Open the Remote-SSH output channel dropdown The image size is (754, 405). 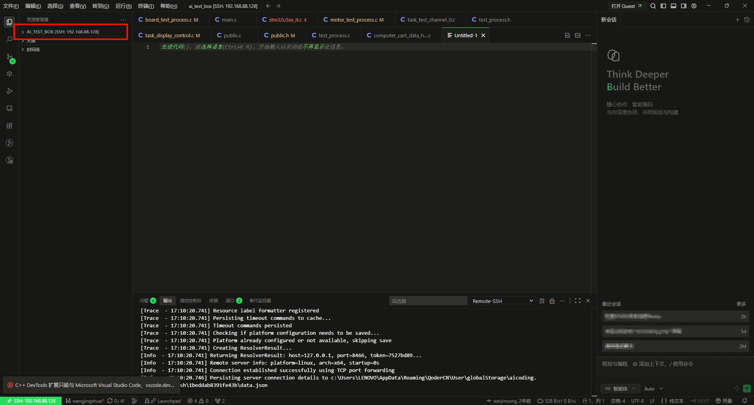(x=503, y=301)
